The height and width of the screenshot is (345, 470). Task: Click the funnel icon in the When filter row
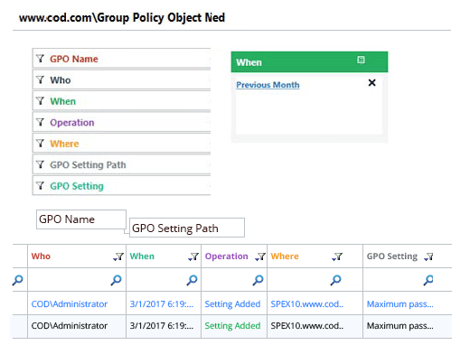click(x=40, y=101)
